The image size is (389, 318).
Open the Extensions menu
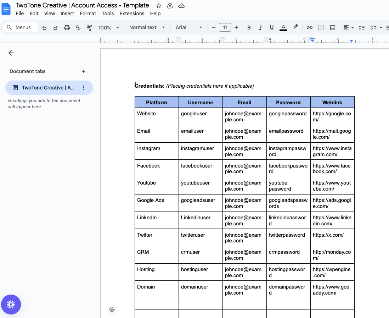point(132,13)
